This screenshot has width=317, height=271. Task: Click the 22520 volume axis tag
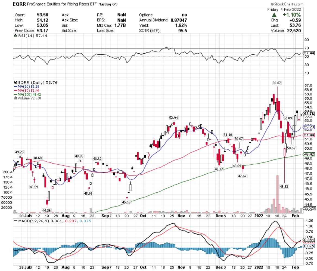tap(309, 208)
